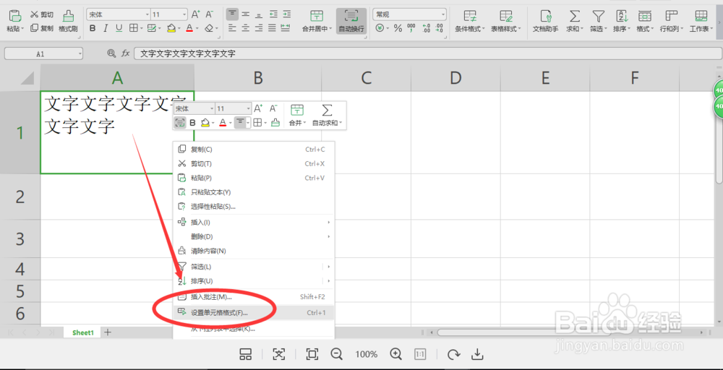Click the justify alignment icon

[272, 28]
